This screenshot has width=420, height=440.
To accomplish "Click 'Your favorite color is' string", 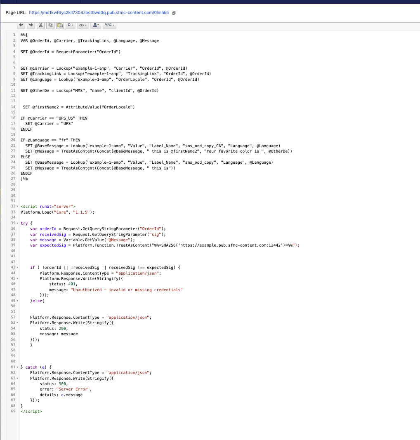I will coord(235,151).
